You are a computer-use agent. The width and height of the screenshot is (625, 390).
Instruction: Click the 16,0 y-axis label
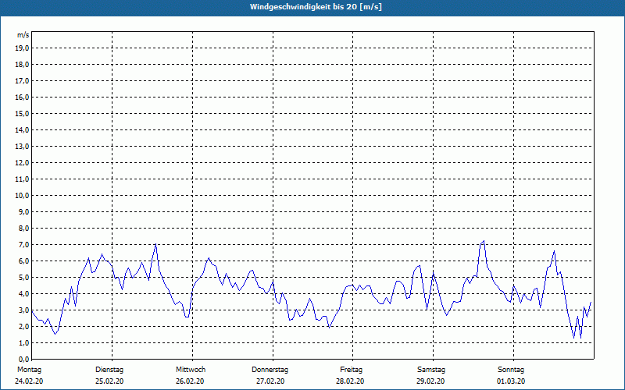[x=22, y=97]
